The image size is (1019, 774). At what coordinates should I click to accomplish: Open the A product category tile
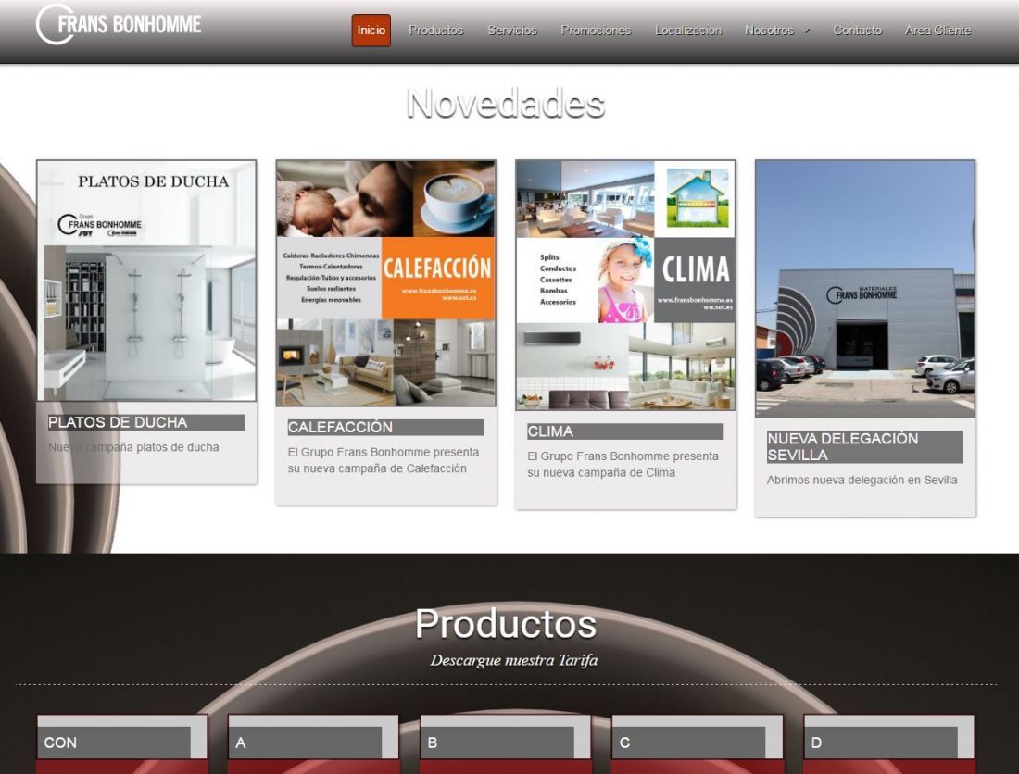pos(313,743)
